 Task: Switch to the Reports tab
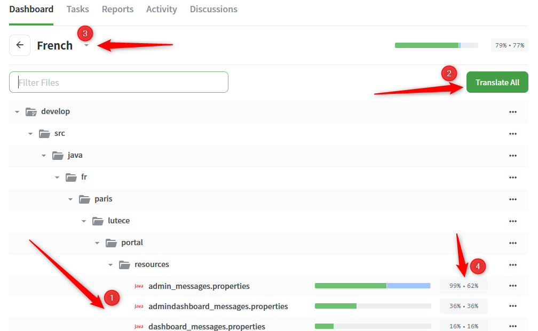117,9
